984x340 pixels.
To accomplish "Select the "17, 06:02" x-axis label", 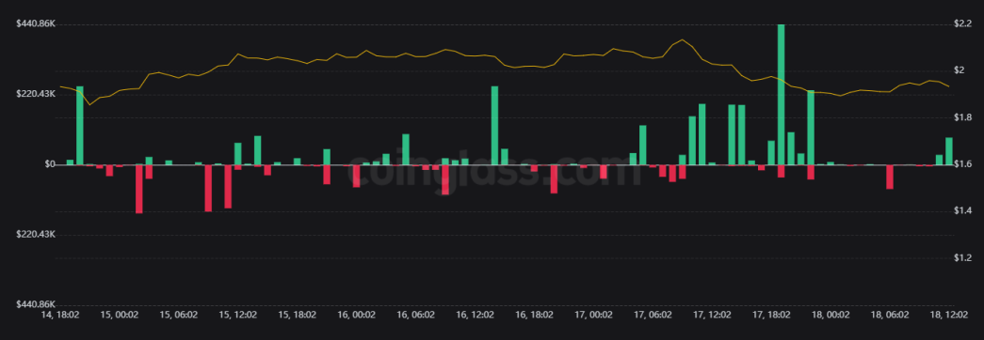I will 653,315.
